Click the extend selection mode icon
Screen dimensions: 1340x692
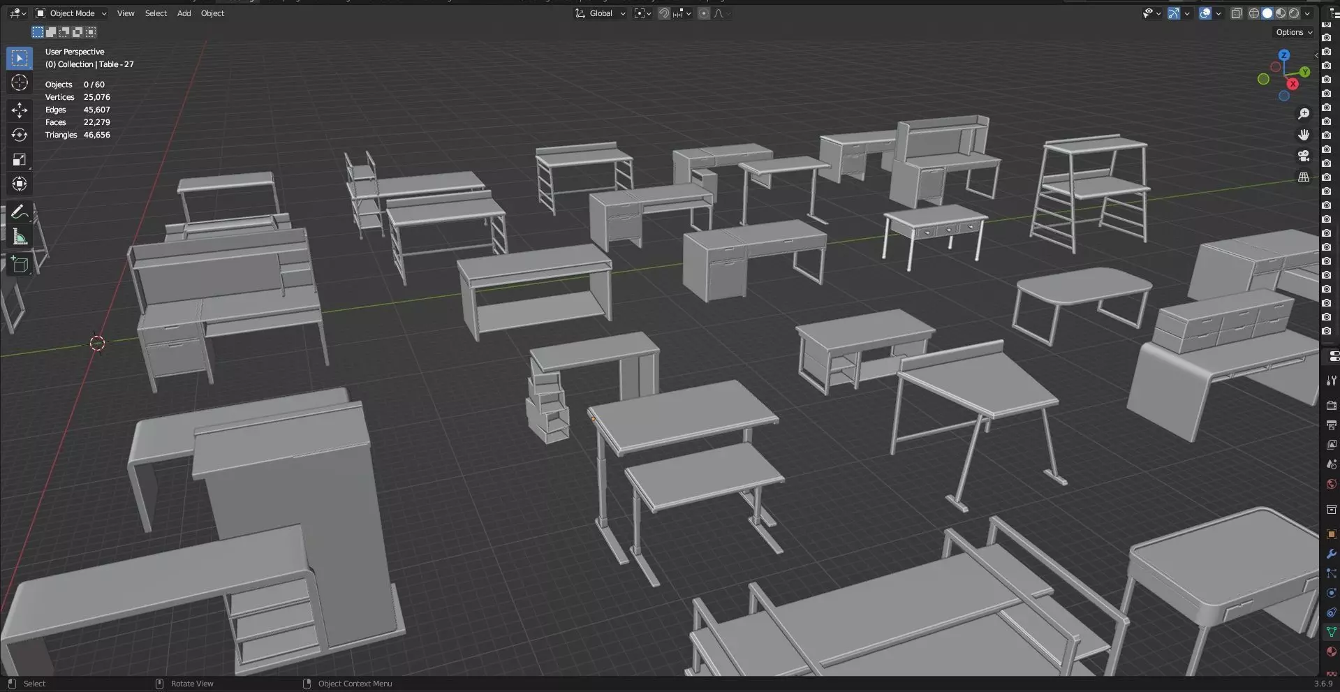tap(51, 32)
